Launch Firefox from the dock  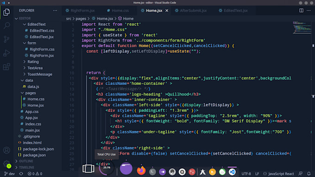pyautogui.click(x=141, y=171)
